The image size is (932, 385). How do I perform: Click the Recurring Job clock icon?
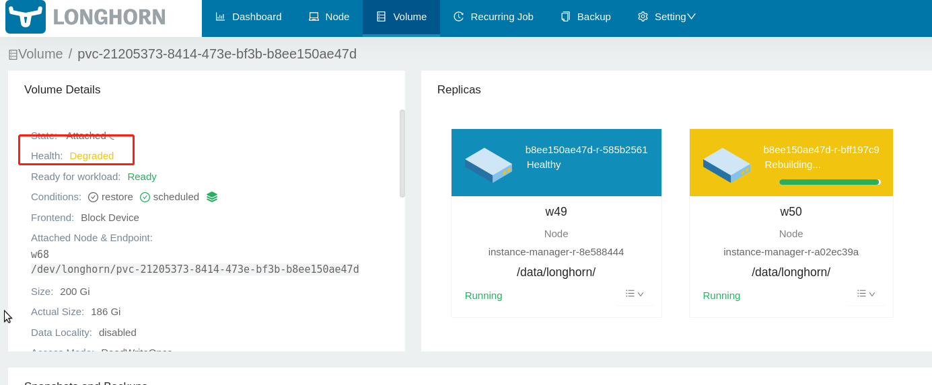coord(458,17)
